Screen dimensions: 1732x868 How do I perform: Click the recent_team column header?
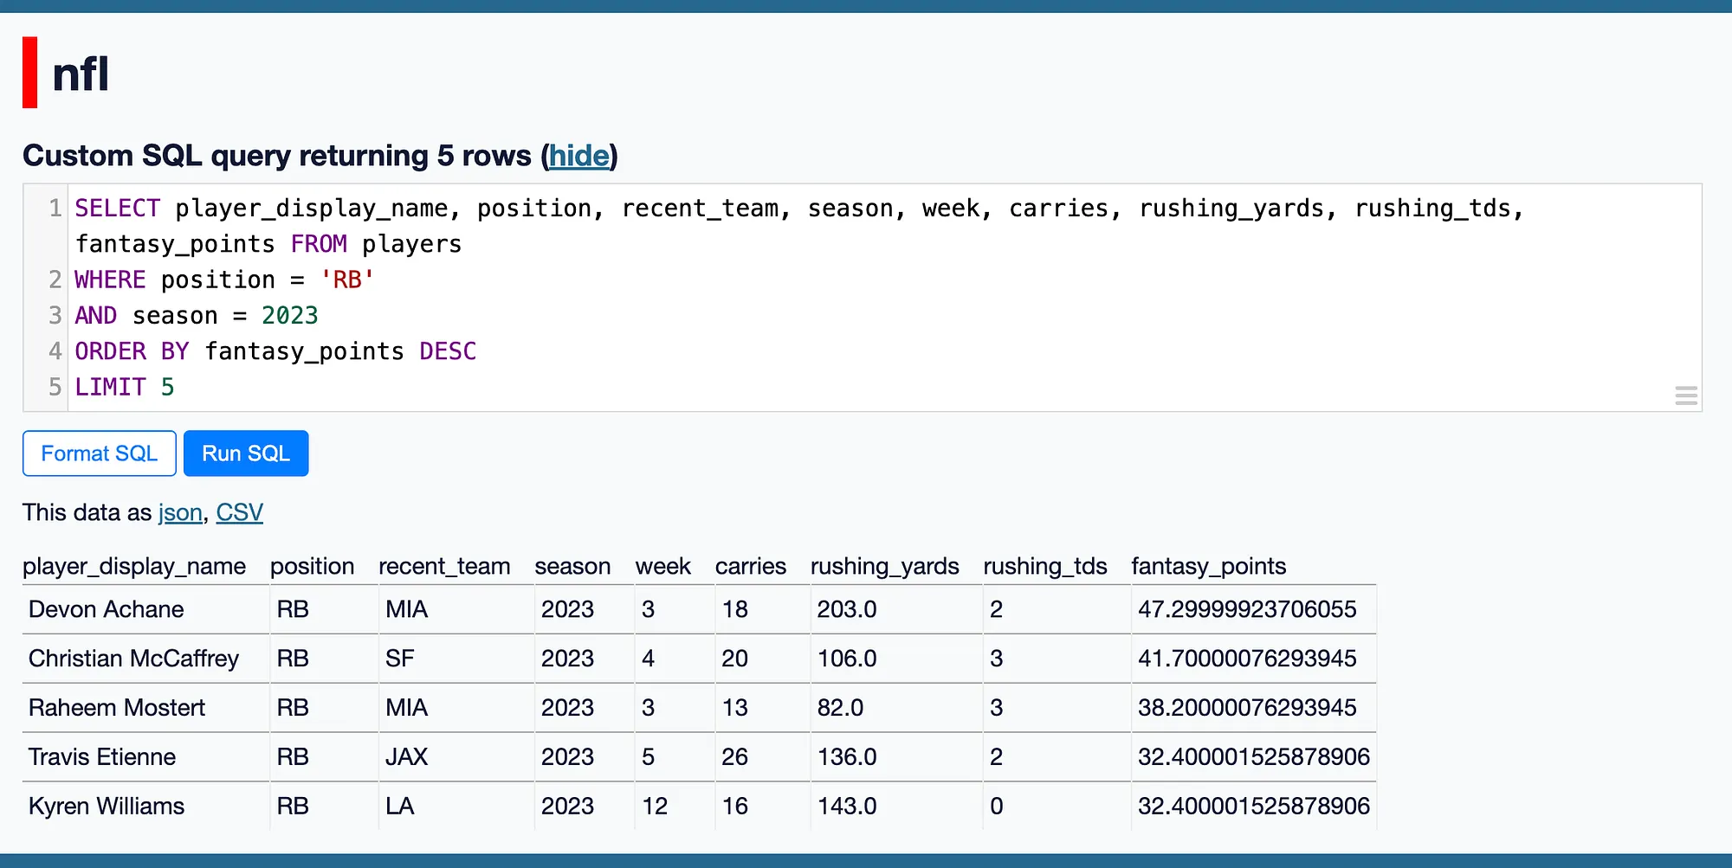[x=444, y=566]
